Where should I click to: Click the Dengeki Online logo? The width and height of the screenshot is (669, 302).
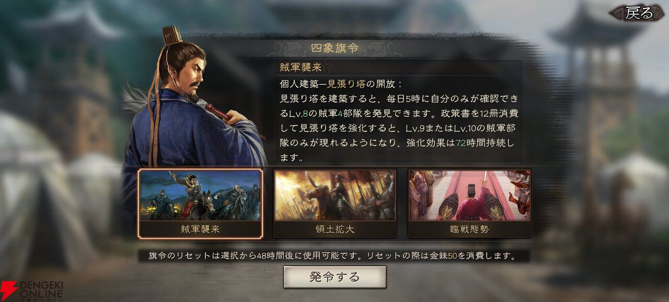click(31, 289)
